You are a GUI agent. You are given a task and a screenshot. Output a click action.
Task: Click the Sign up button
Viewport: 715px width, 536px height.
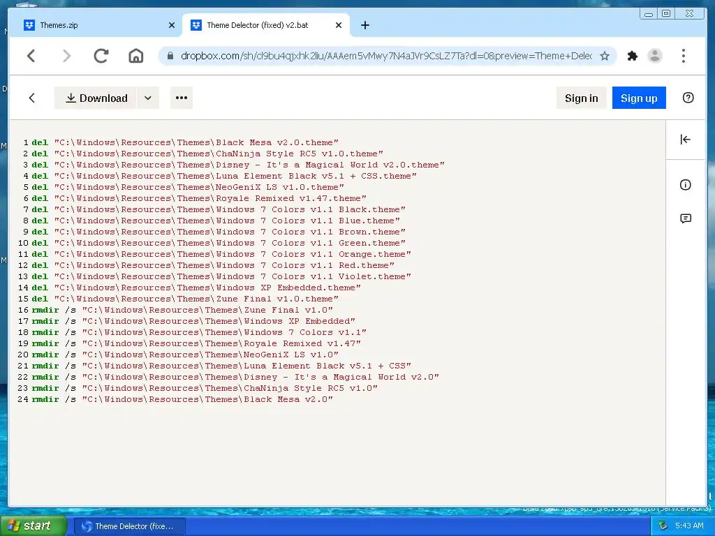pyautogui.click(x=639, y=98)
